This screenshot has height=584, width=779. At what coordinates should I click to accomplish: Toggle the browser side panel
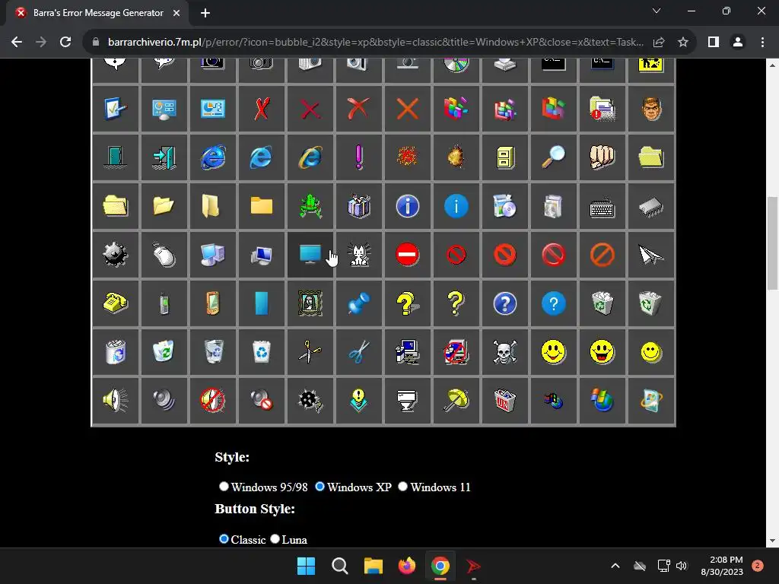[x=714, y=43]
